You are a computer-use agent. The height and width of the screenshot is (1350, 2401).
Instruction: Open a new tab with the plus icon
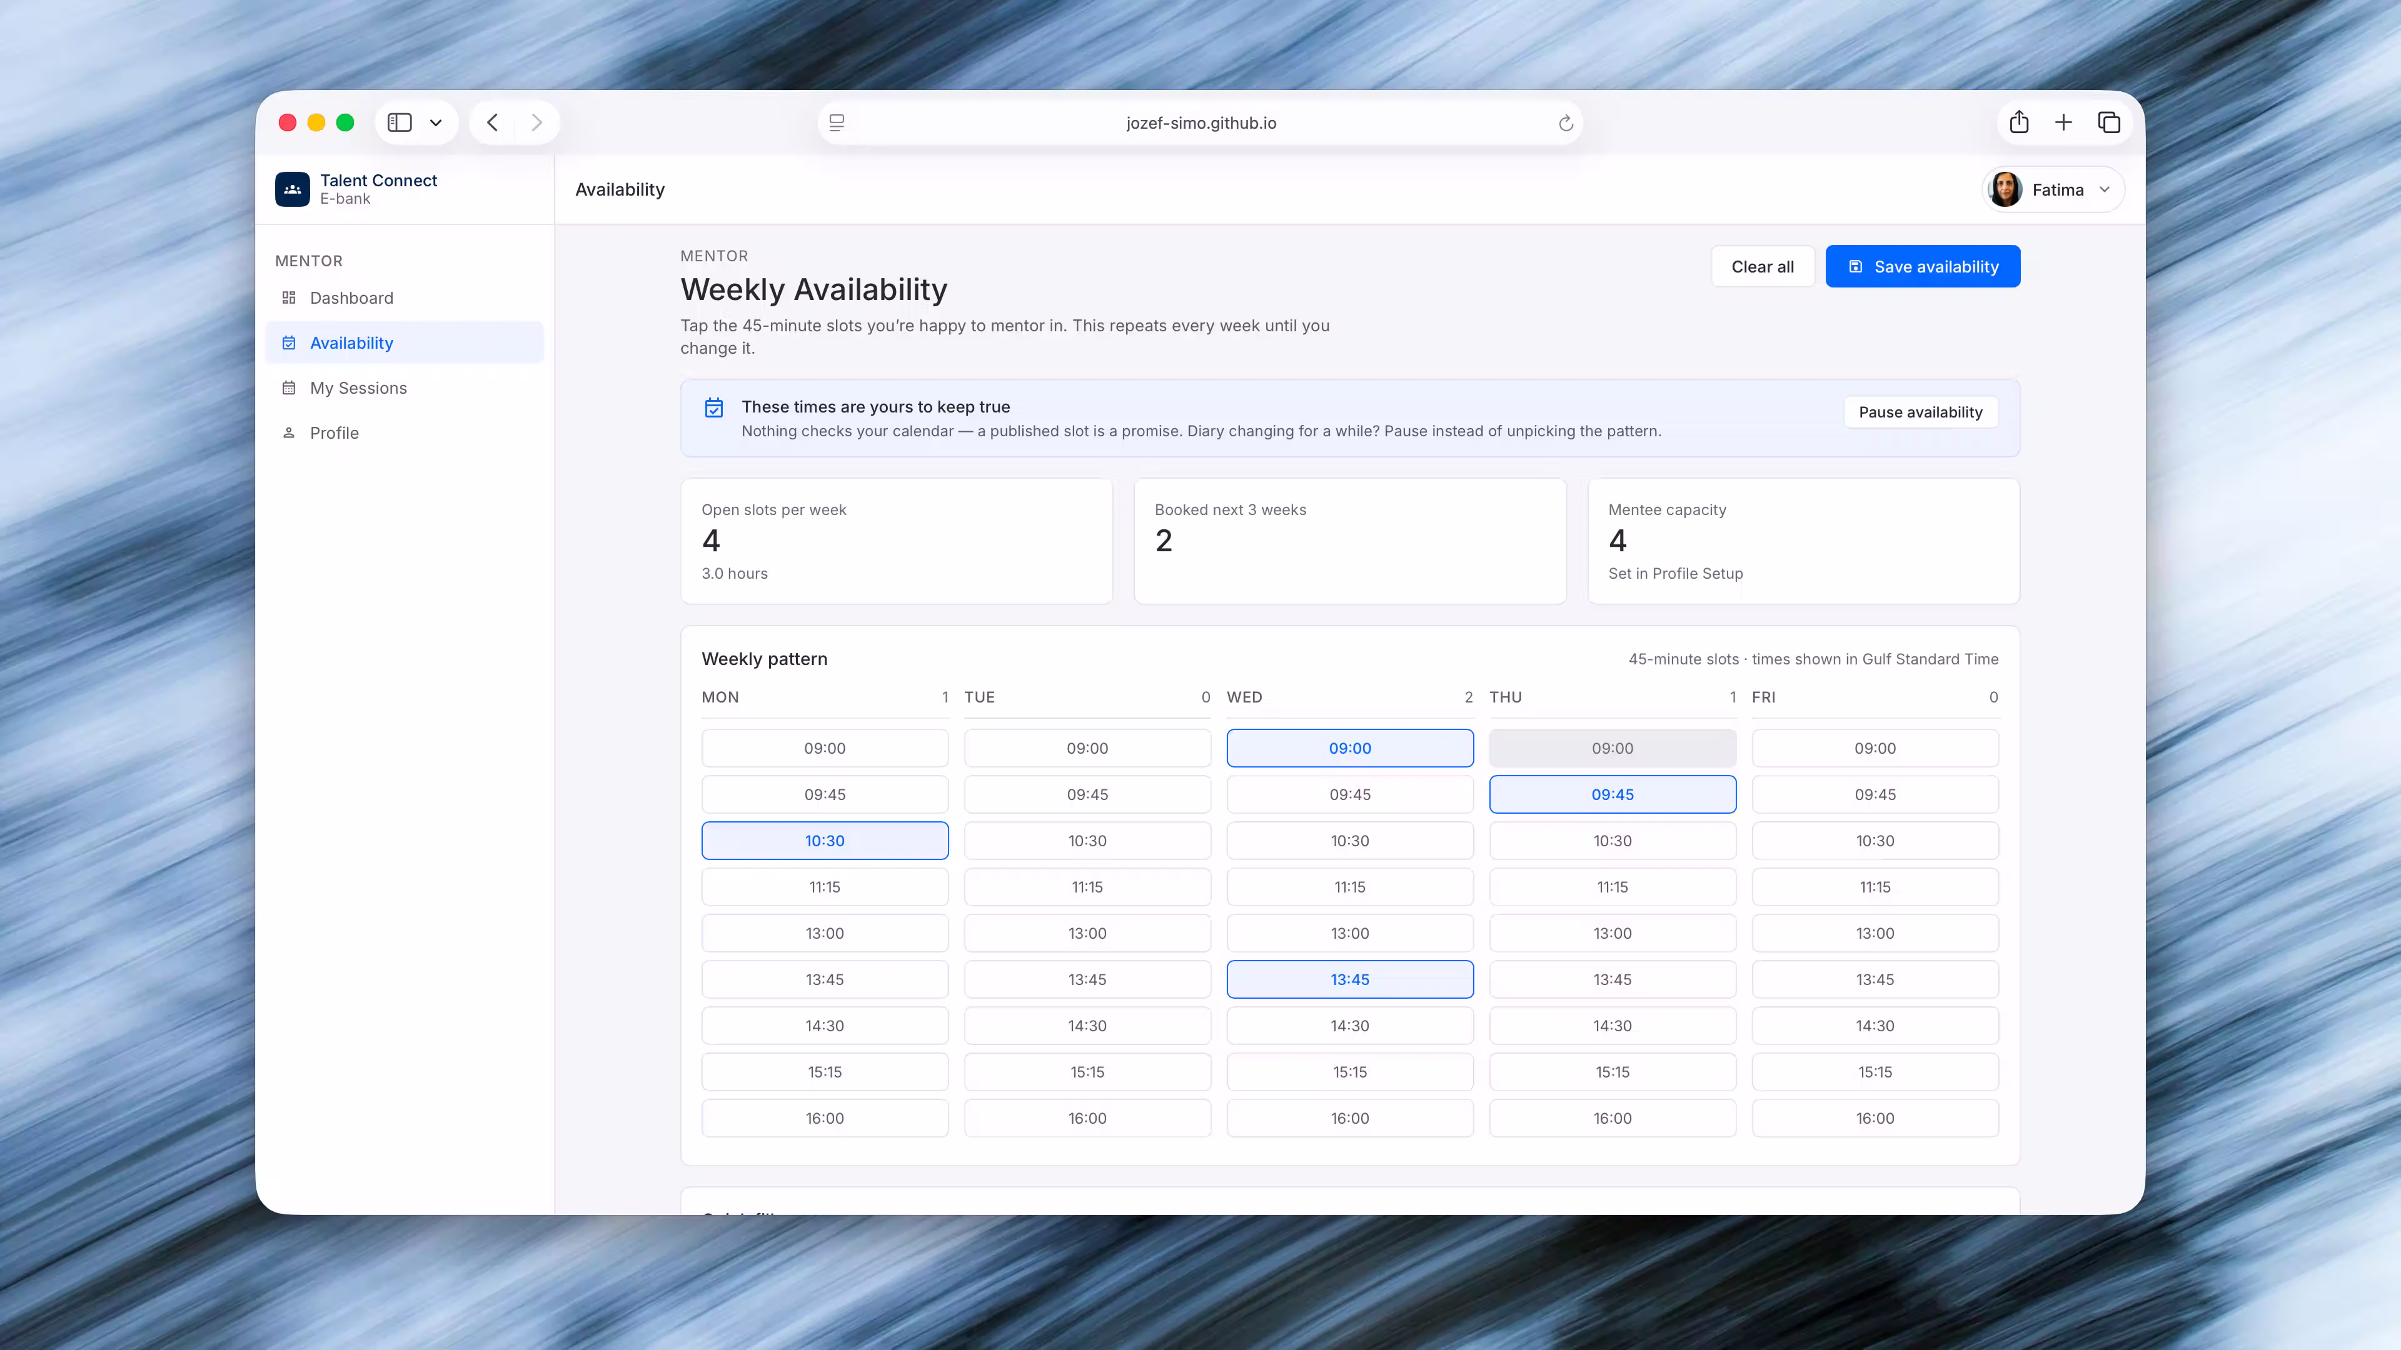(x=2063, y=123)
